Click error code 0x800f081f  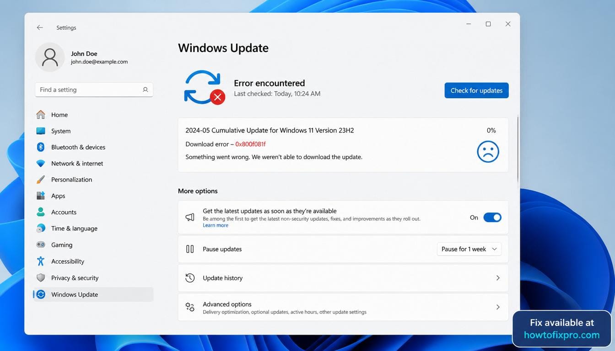250,144
